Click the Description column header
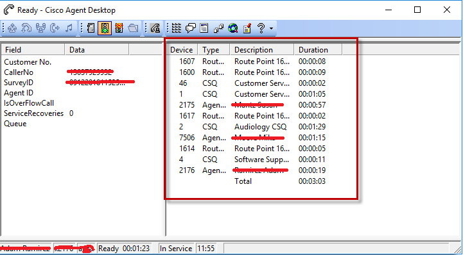Screen dimensions: 463x255 tap(262, 50)
